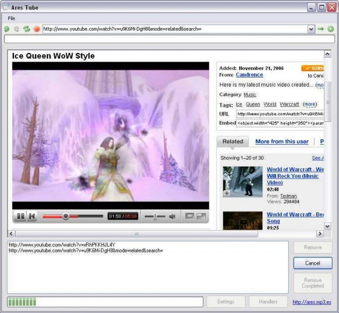Click the Ice tag link
The width and height of the screenshot is (339, 313).
click(239, 104)
